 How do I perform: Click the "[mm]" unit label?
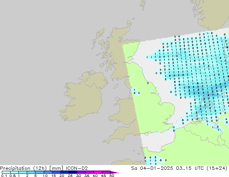pos(56,168)
